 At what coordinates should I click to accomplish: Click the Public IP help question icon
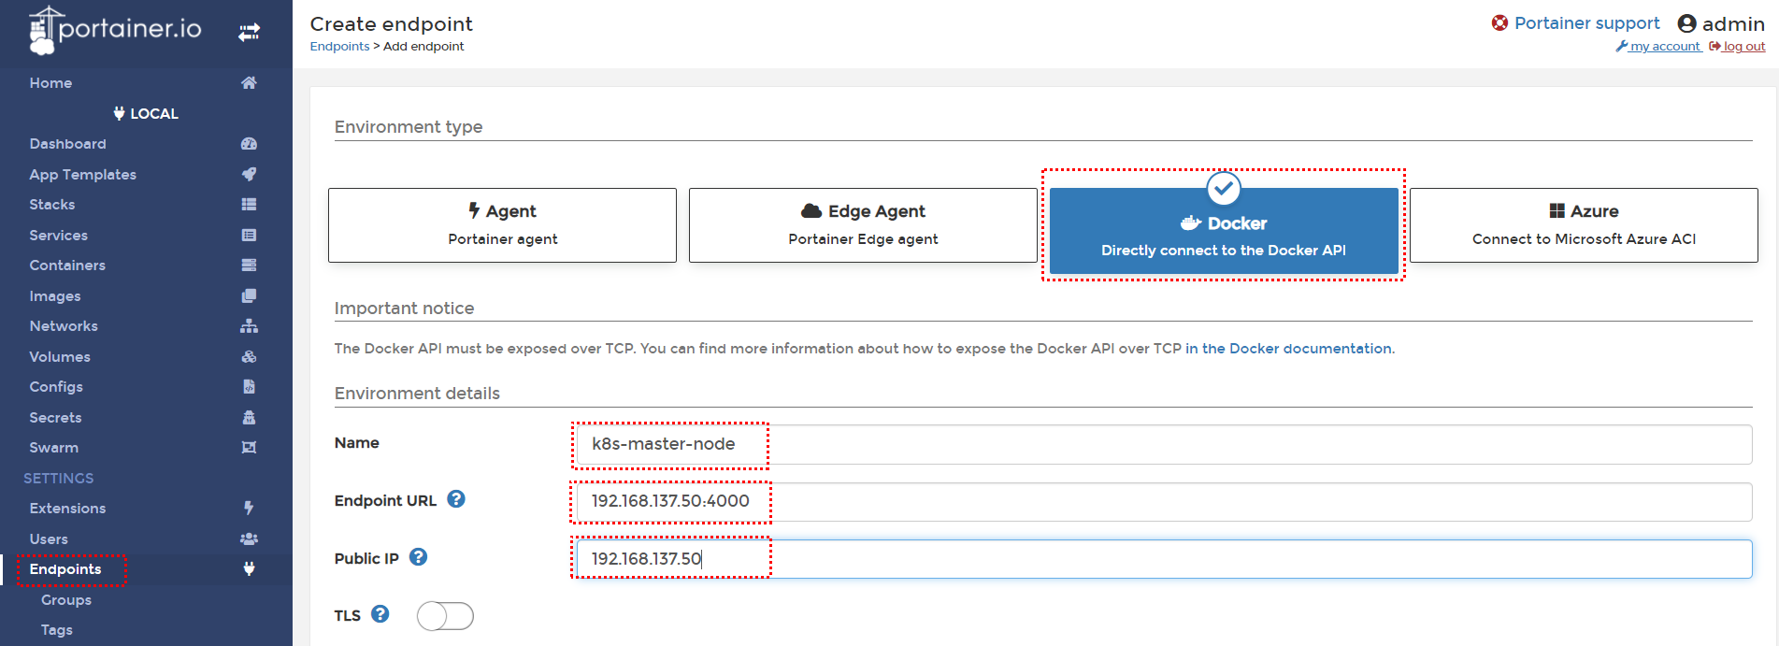tap(419, 557)
